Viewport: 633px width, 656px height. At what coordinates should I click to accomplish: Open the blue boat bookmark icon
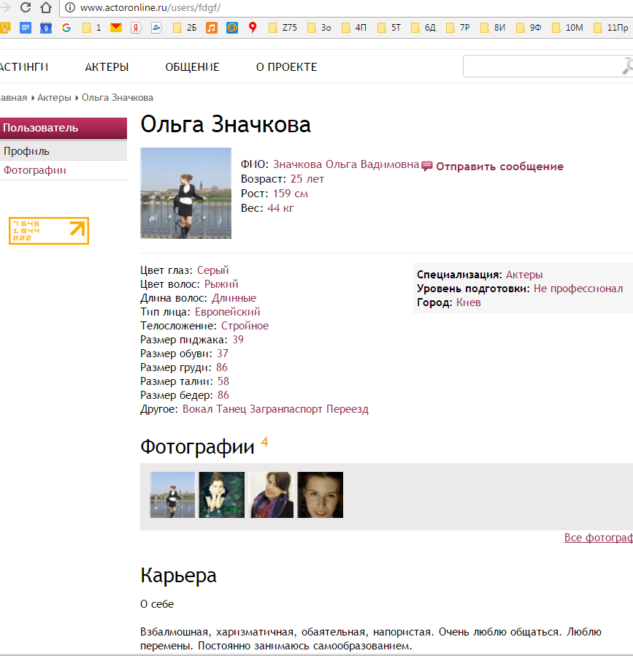(x=156, y=28)
